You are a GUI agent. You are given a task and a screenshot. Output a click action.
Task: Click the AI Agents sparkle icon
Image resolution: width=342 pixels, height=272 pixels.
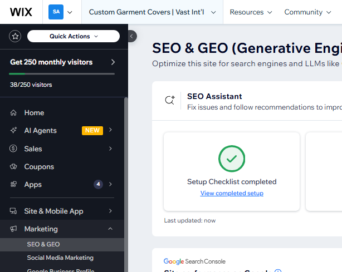(13, 130)
